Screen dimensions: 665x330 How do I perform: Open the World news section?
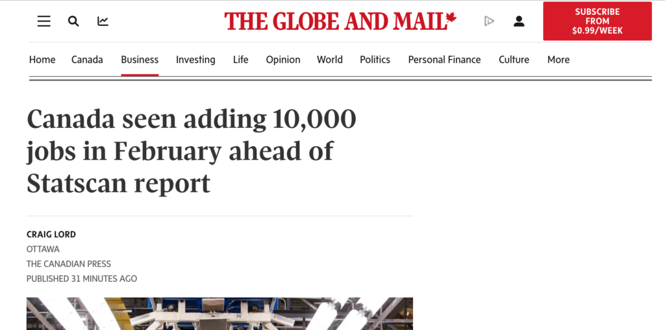(330, 60)
